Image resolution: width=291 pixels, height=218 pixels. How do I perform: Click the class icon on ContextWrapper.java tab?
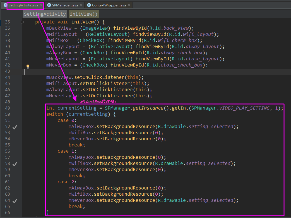89,5
